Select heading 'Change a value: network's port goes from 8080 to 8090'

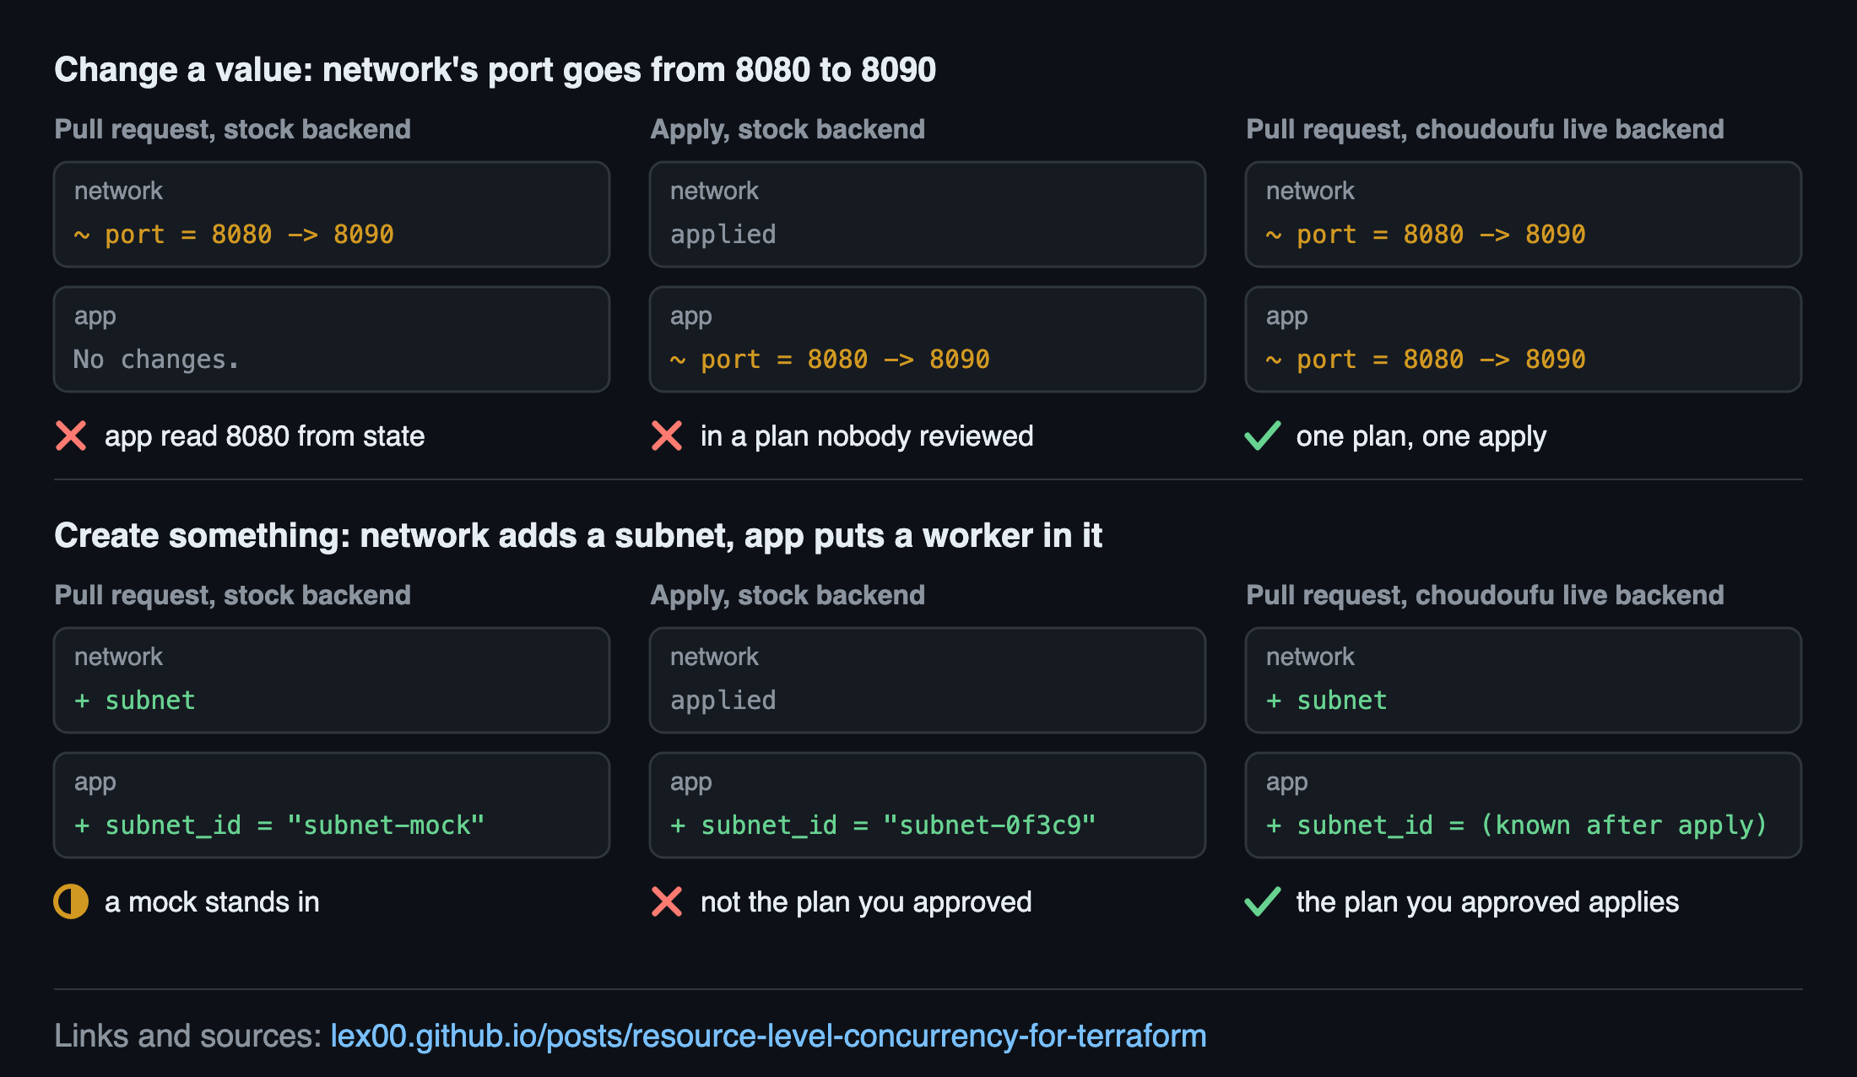tap(495, 69)
